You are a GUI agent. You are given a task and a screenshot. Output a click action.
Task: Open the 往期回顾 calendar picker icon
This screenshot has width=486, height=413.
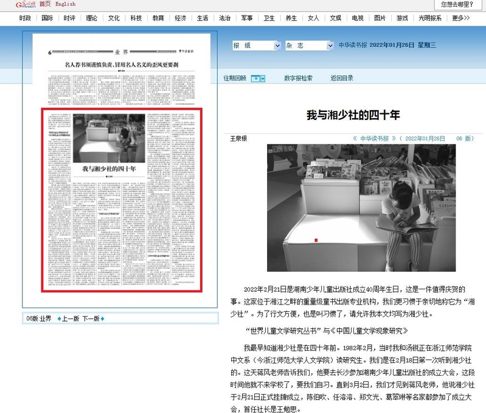click(258, 79)
